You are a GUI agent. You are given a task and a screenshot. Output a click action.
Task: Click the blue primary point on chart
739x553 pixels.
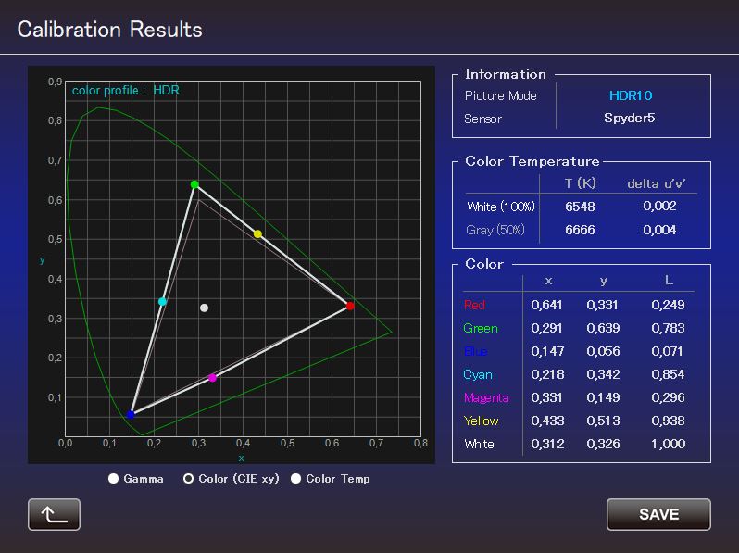(131, 414)
